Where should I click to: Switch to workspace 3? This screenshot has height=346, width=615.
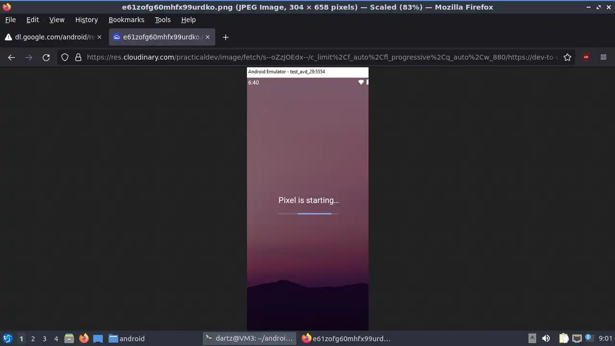(44, 338)
